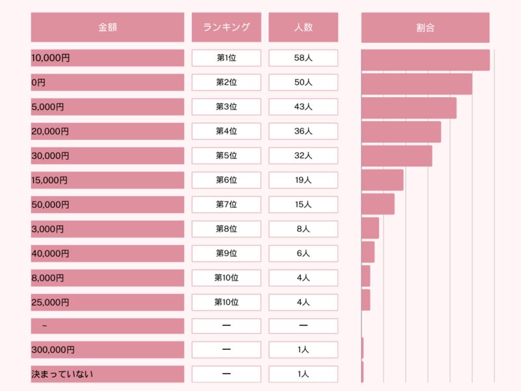The width and height of the screenshot is (521, 391).
Task: Click the 割合 bar for the 0円 row
Action: click(x=416, y=84)
